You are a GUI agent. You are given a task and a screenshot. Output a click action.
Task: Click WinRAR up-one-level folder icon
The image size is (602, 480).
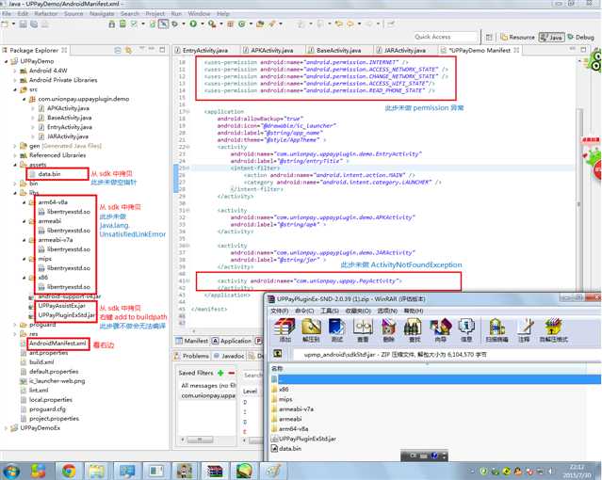[278, 354]
